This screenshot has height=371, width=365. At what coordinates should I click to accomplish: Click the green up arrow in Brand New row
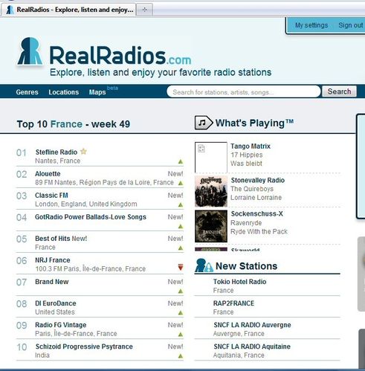point(181,291)
